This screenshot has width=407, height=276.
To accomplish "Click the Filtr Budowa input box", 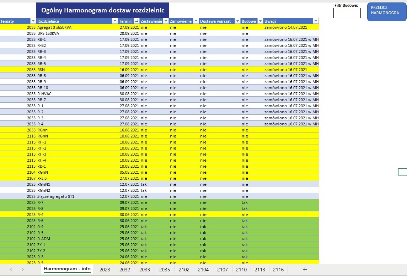I will pyautogui.click(x=347, y=13).
